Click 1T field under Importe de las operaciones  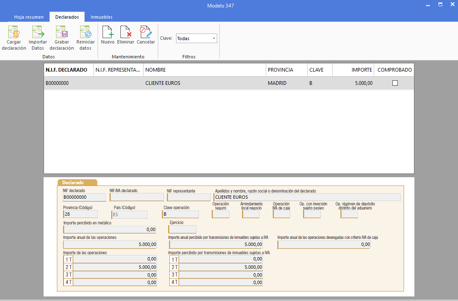click(x=115, y=259)
